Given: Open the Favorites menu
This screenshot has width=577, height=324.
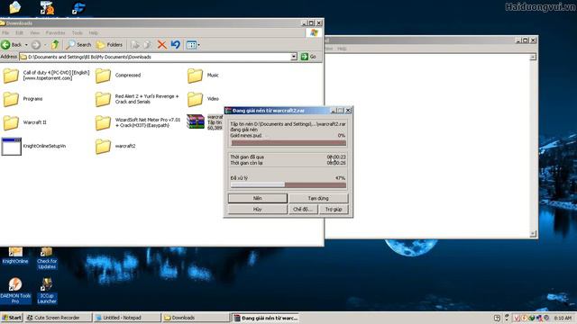Looking at the screenshot, I should coord(55,32).
